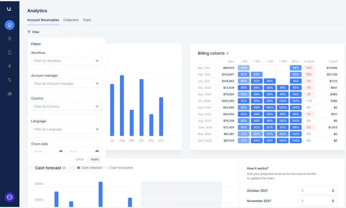
Task: Click the October 2021 revenue input field
Action: [313, 191]
